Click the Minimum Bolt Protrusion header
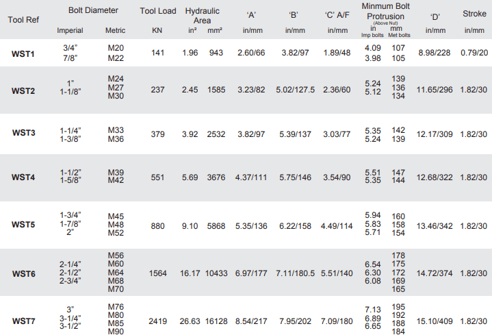Image resolution: width=492 pixels, height=335 pixels. coord(386,11)
